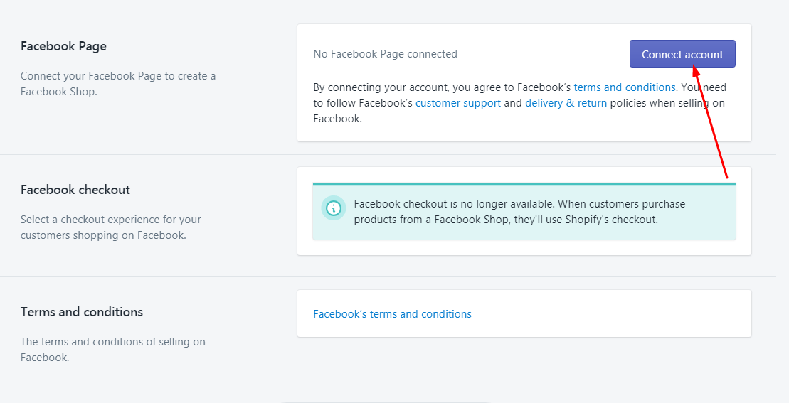Click the 'Select a checkout experience' description
The width and height of the screenshot is (789, 403).
click(x=111, y=227)
